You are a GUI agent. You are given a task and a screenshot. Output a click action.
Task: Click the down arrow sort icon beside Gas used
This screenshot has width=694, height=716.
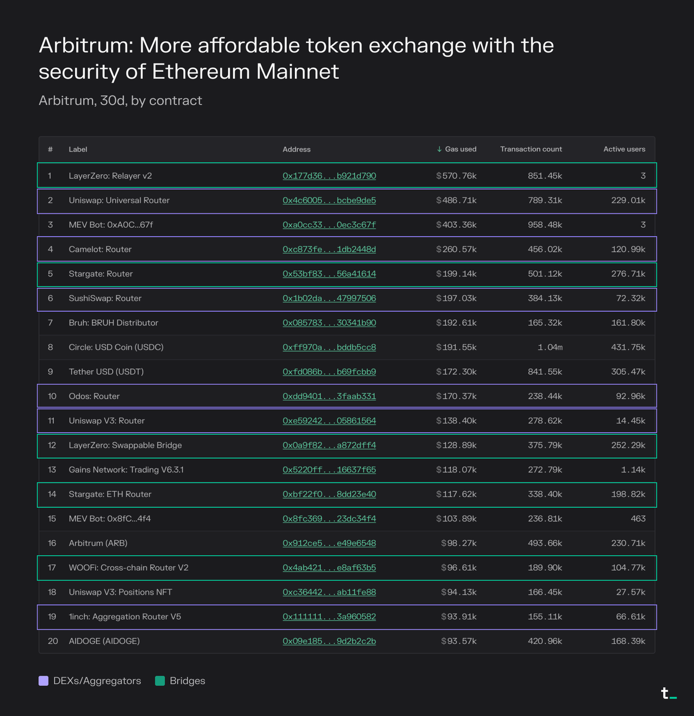click(440, 149)
